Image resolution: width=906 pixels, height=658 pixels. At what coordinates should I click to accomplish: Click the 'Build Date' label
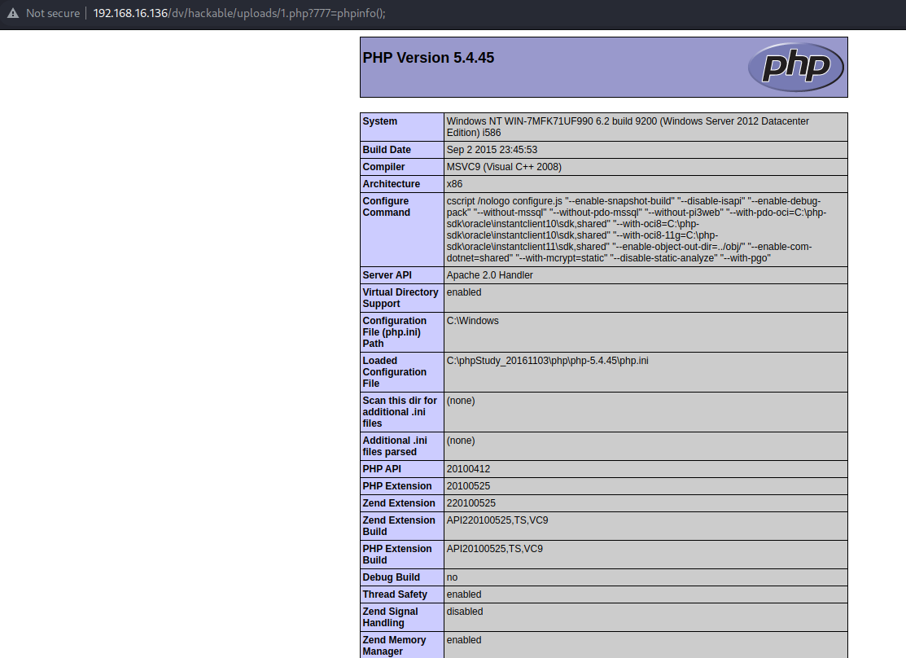click(x=387, y=150)
